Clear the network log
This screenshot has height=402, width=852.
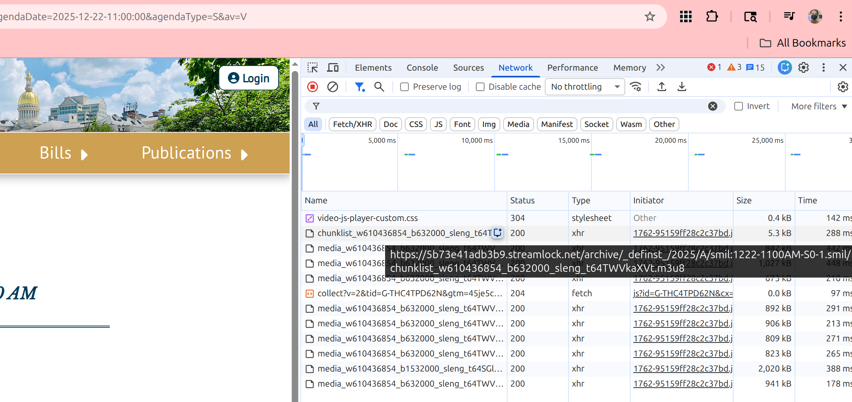click(333, 87)
